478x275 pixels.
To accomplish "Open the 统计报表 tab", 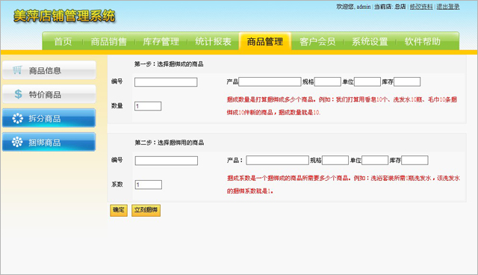I will coord(213,41).
